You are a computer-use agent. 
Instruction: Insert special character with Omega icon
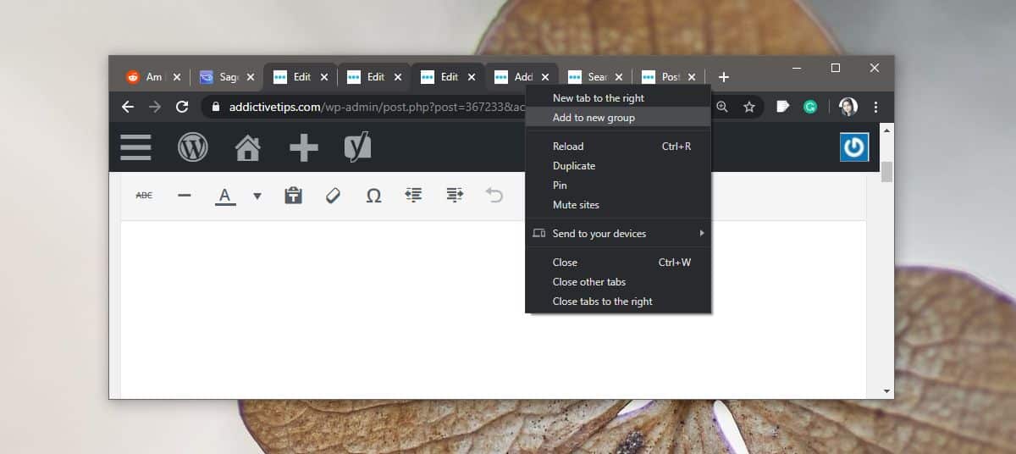pyautogui.click(x=373, y=195)
